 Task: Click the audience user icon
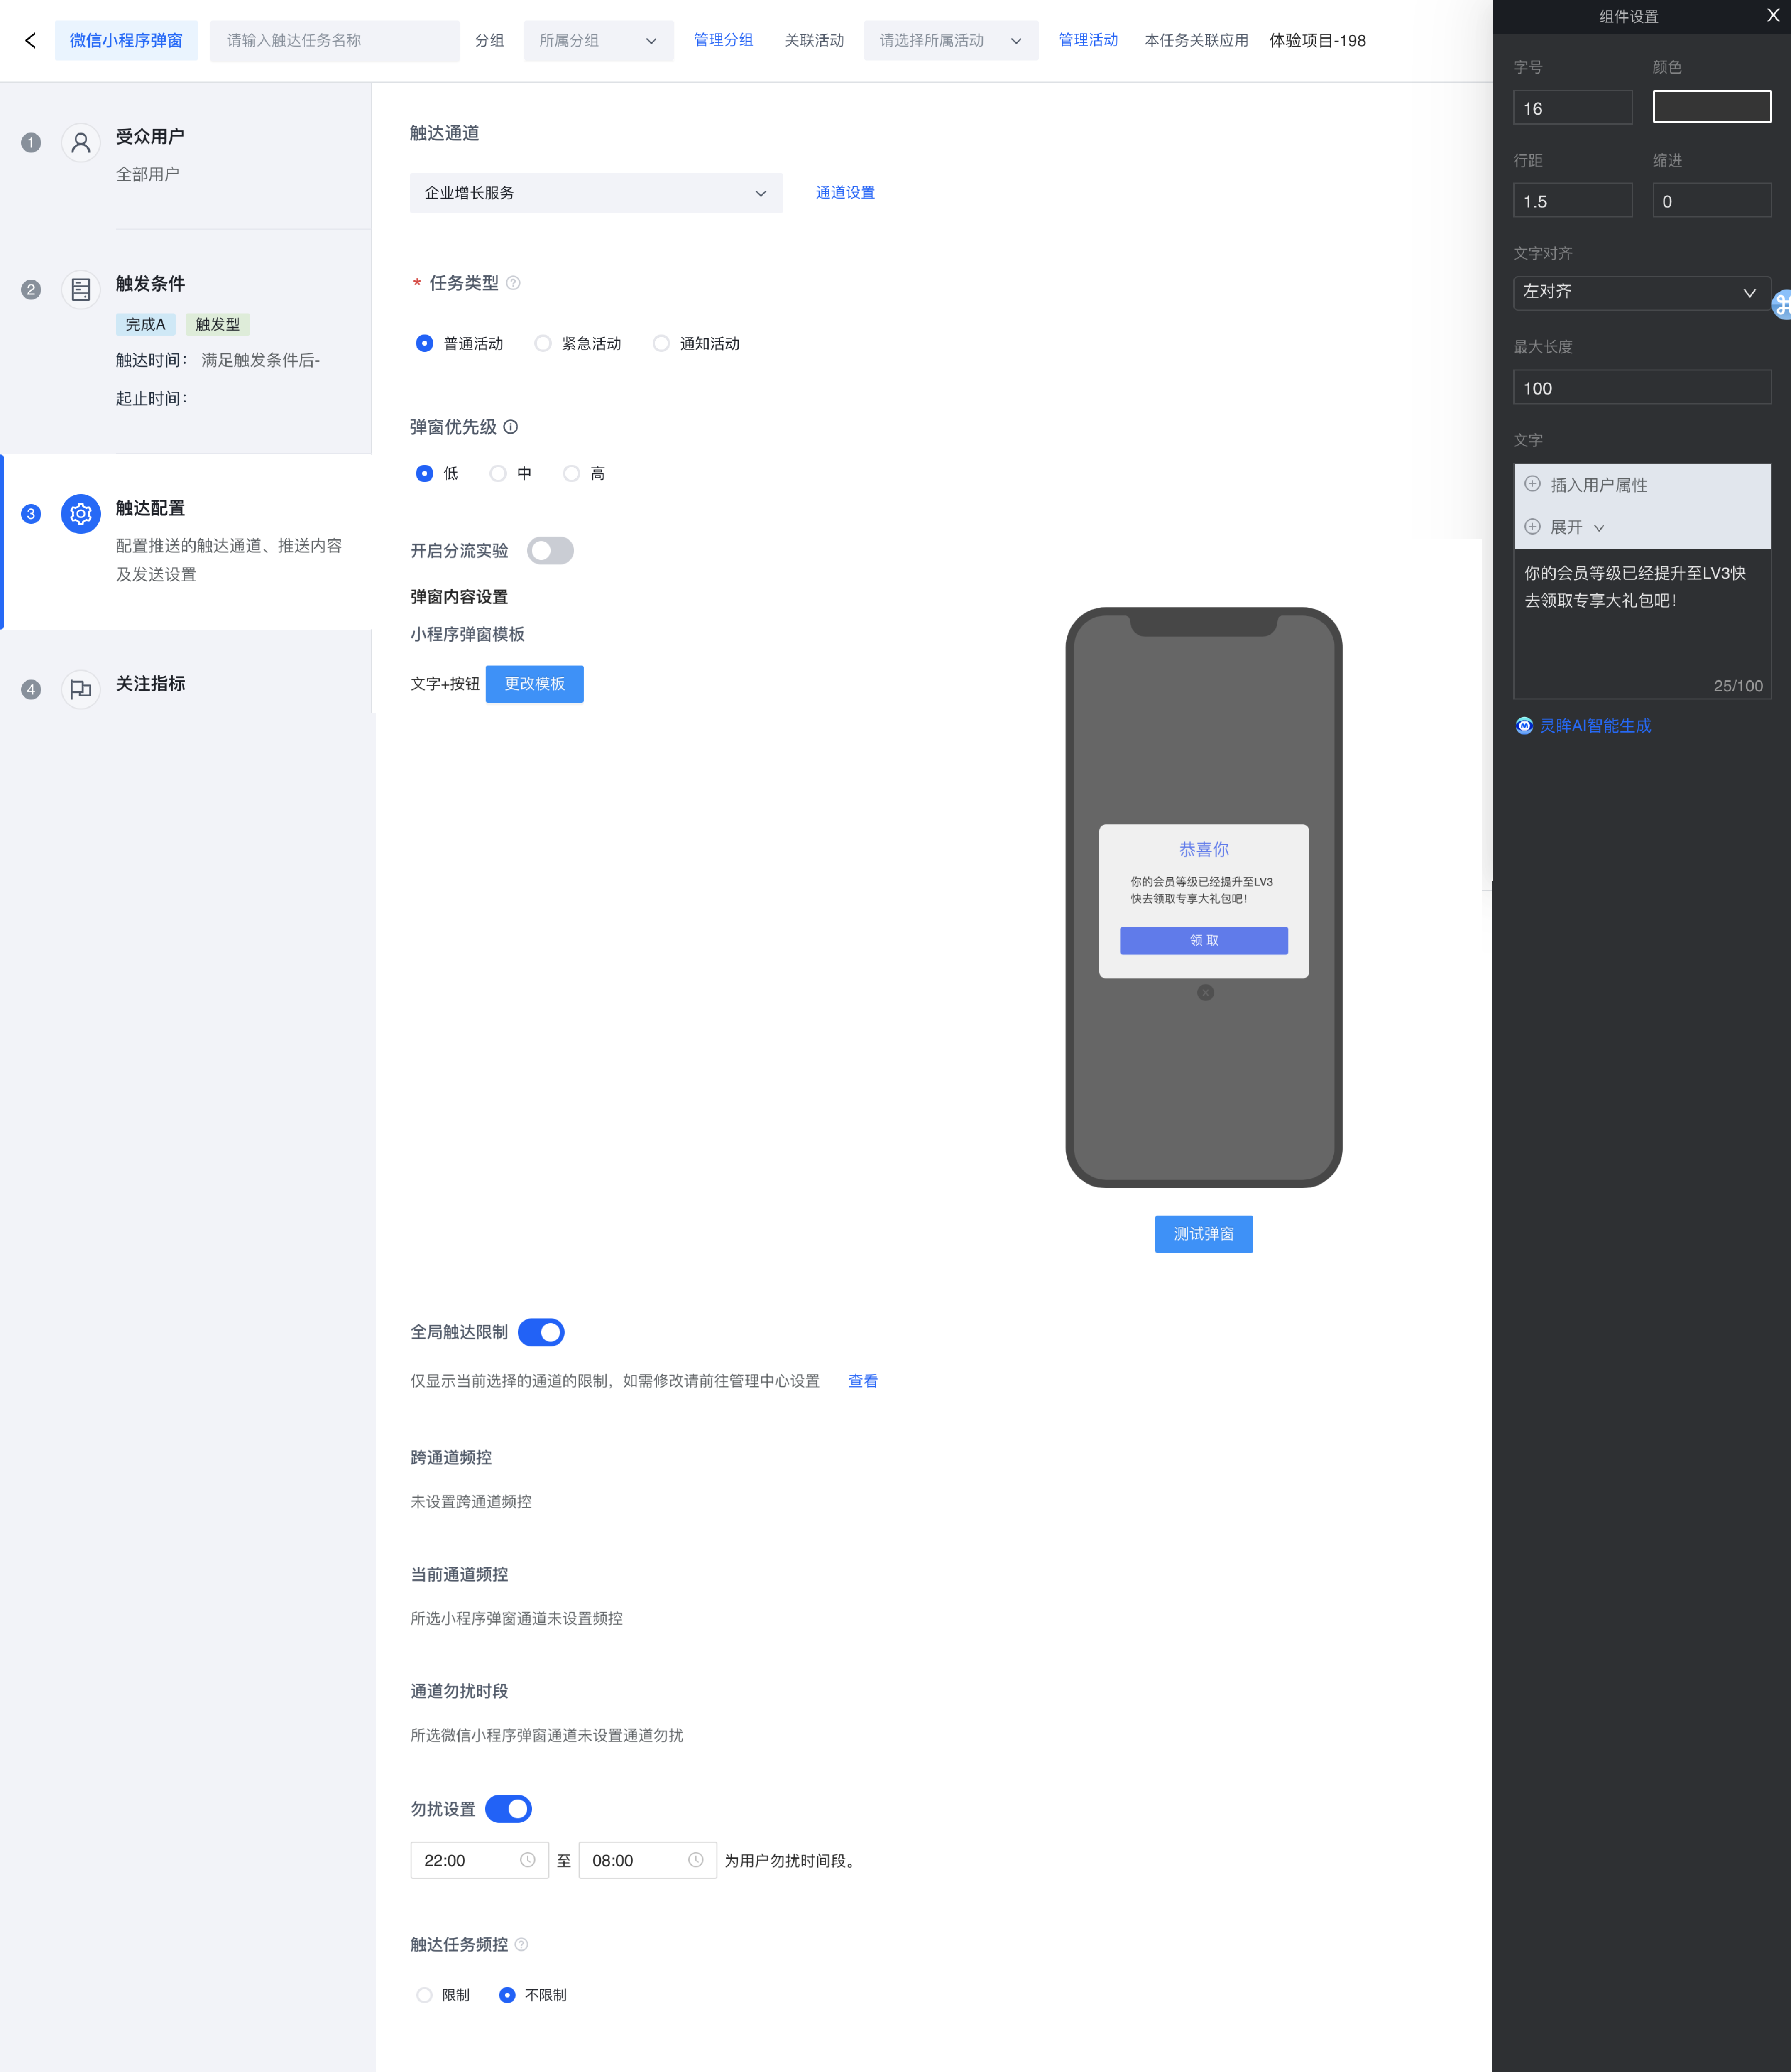click(x=81, y=143)
